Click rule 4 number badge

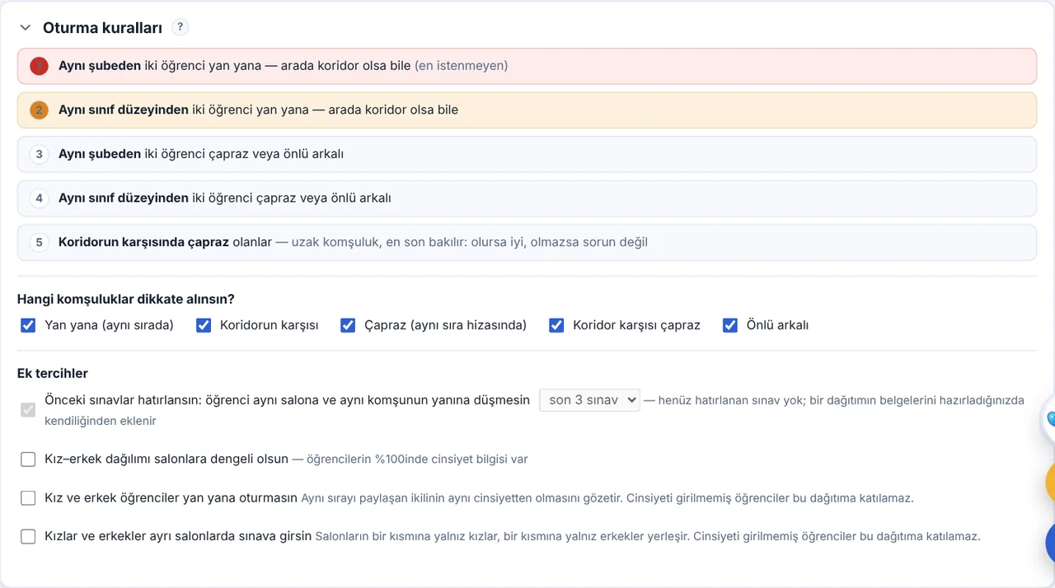click(39, 198)
